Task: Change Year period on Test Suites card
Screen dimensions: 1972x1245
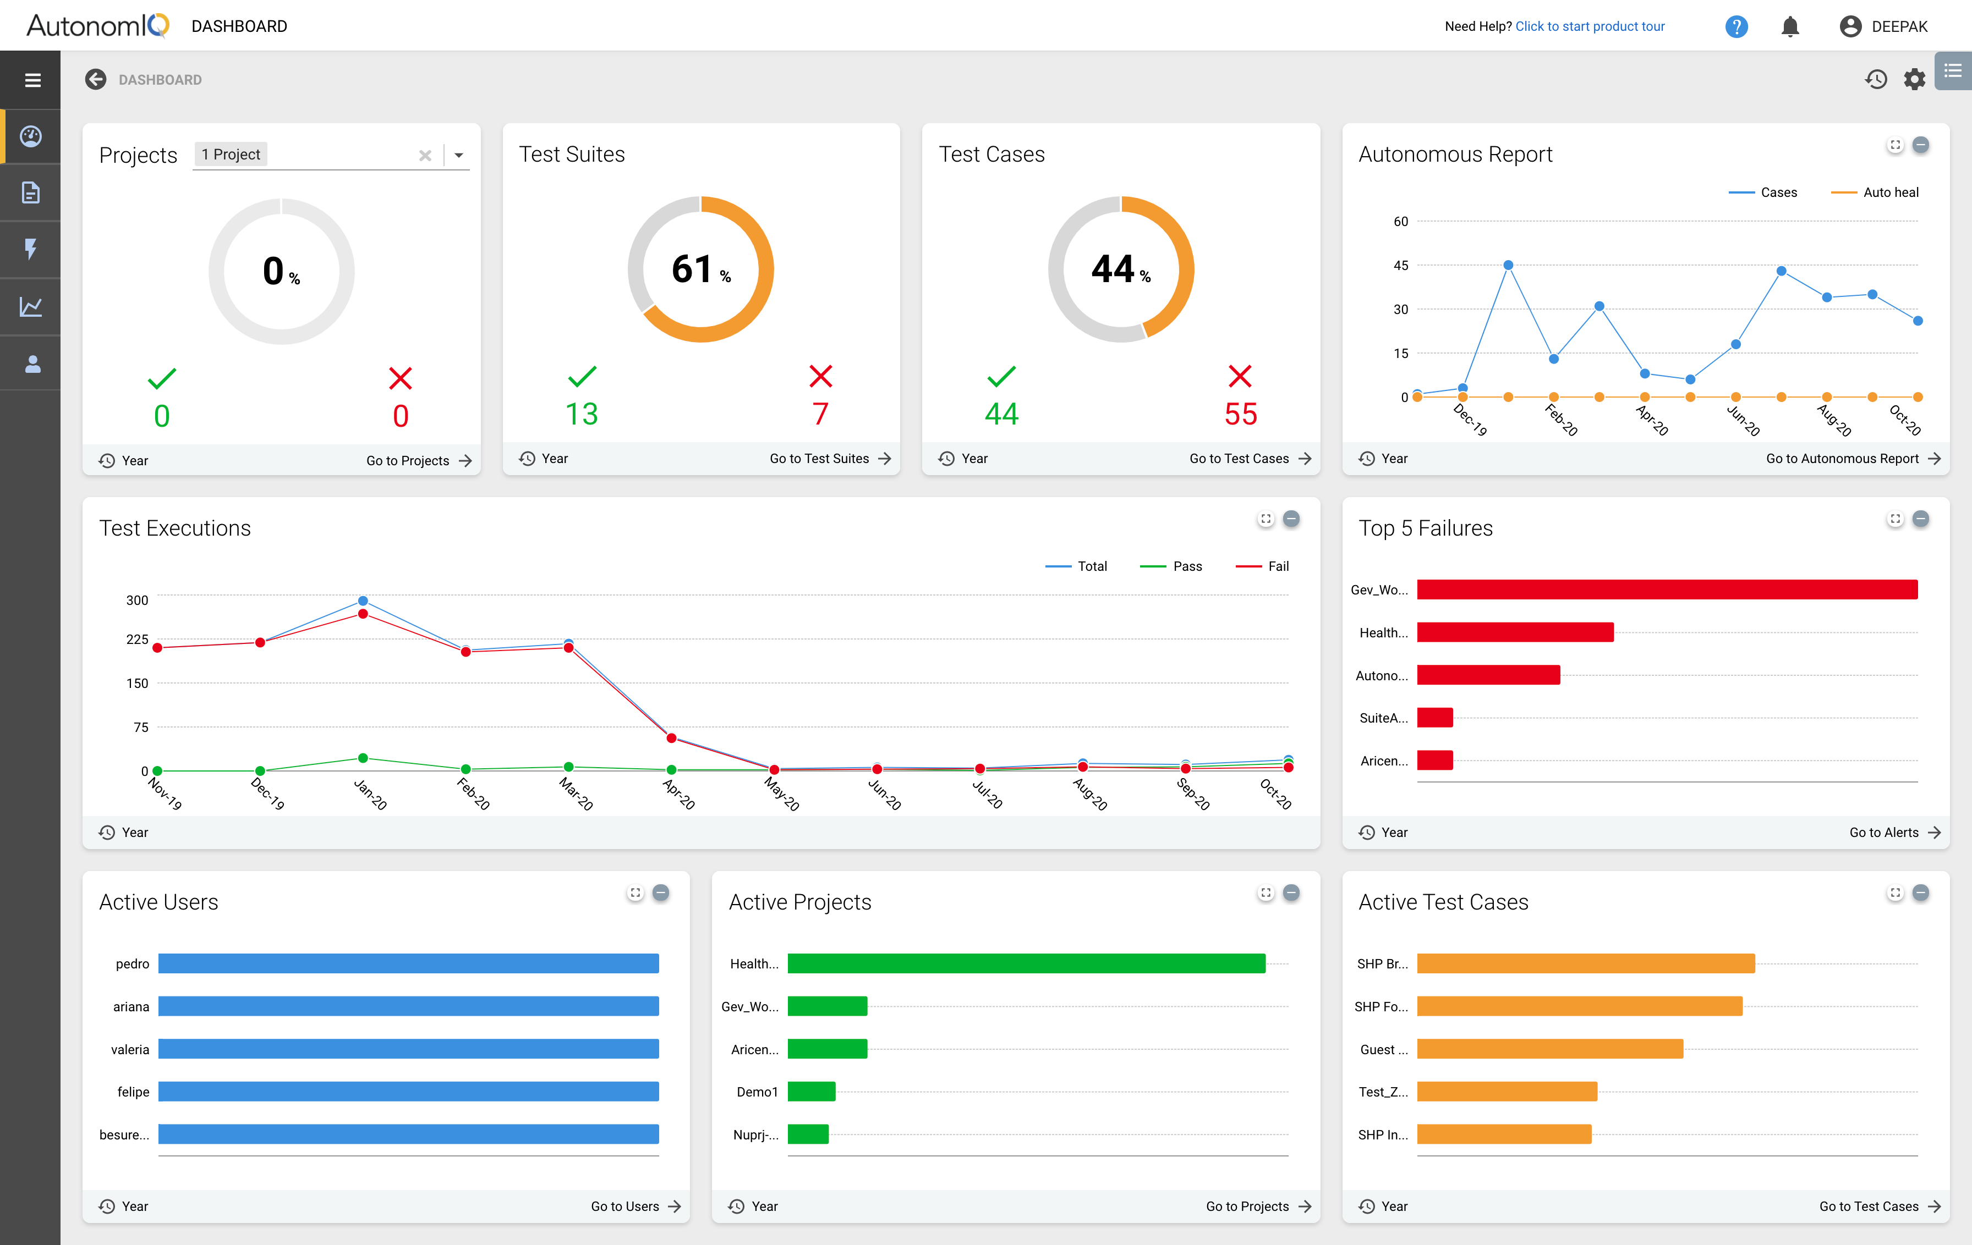Action: pos(543,459)
